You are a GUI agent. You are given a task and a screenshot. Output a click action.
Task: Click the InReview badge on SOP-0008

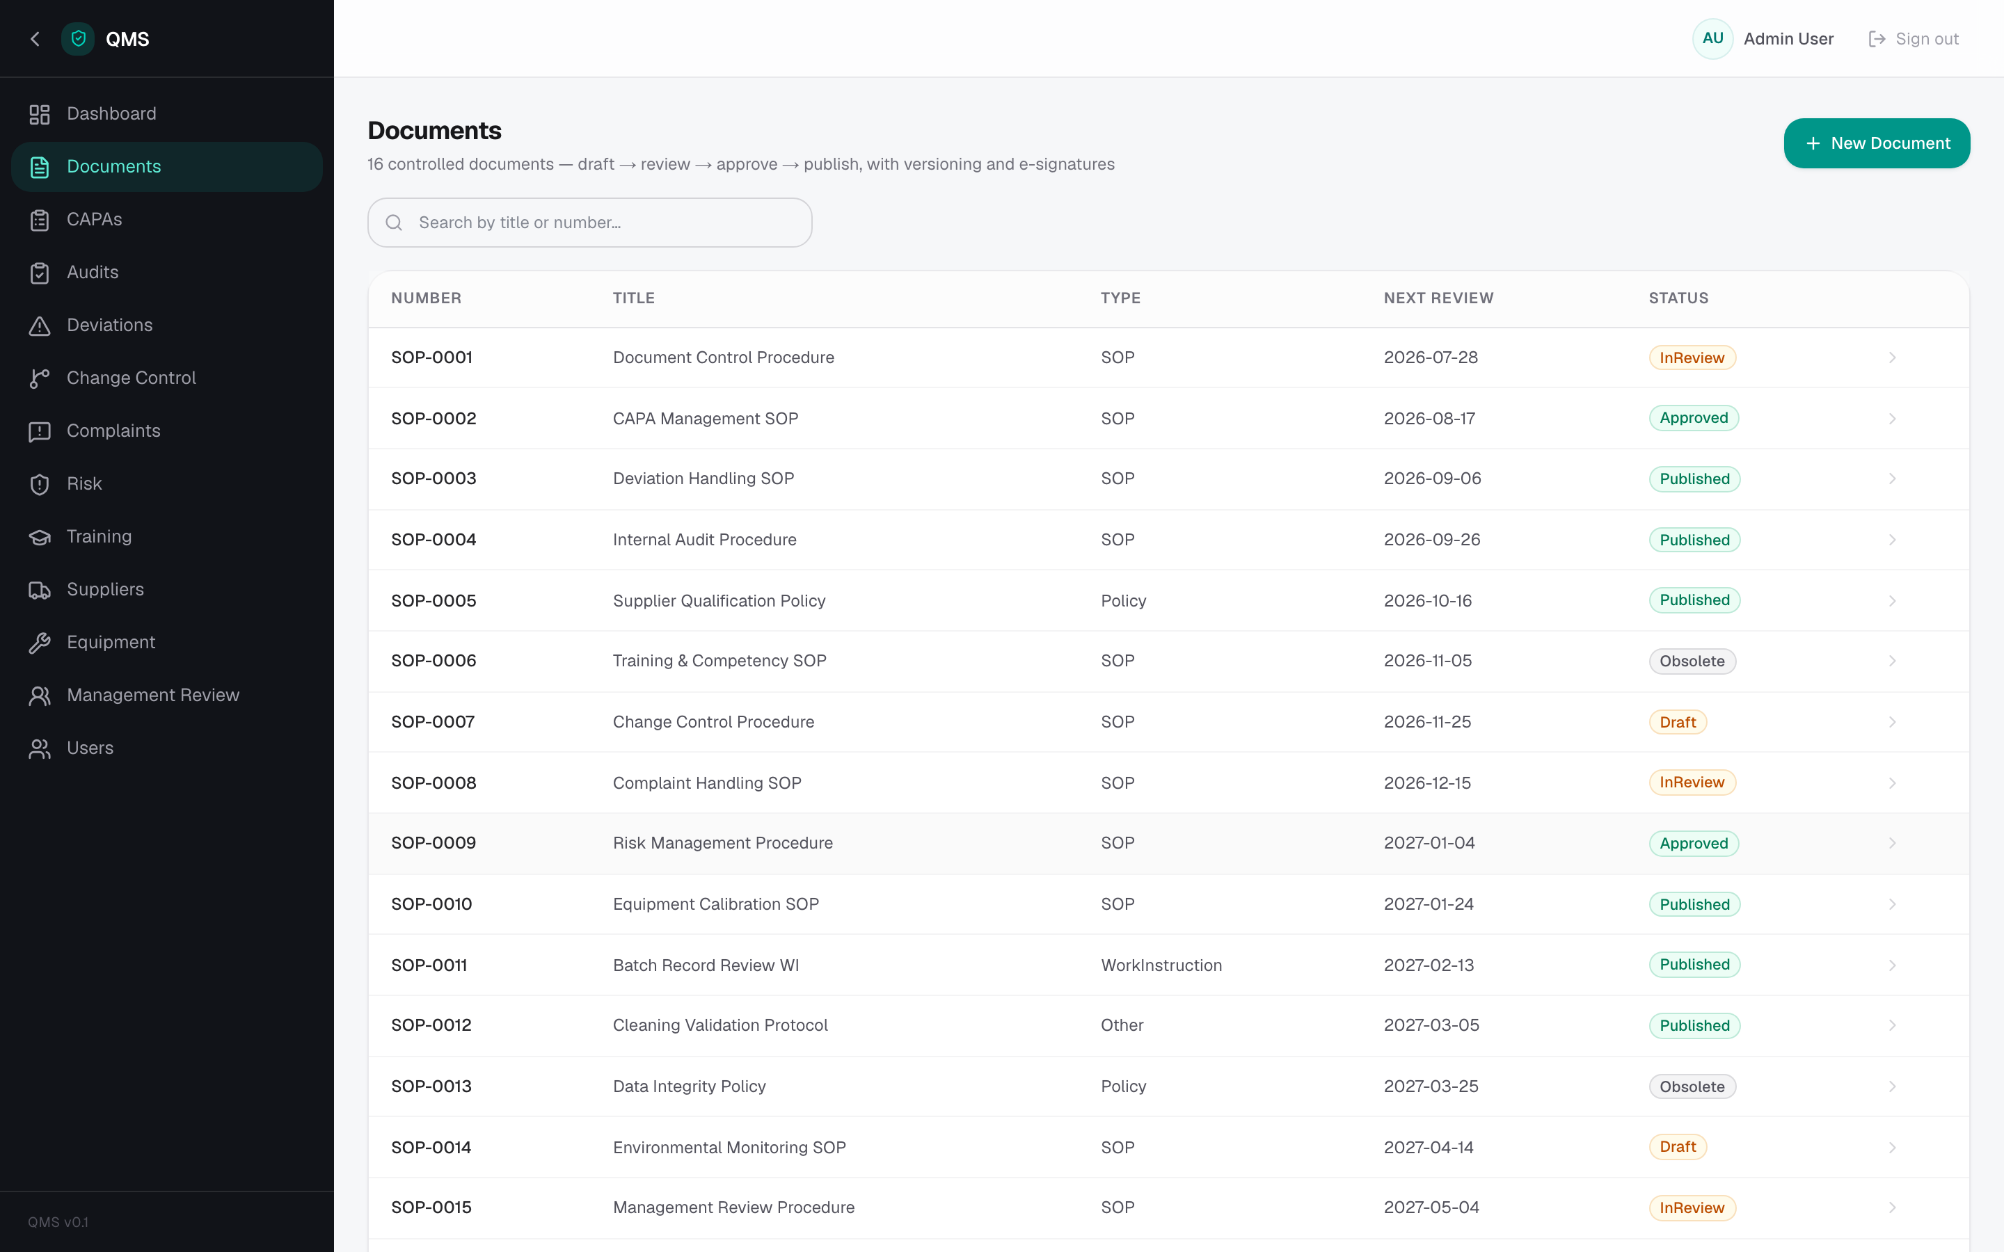(1692, 782)
